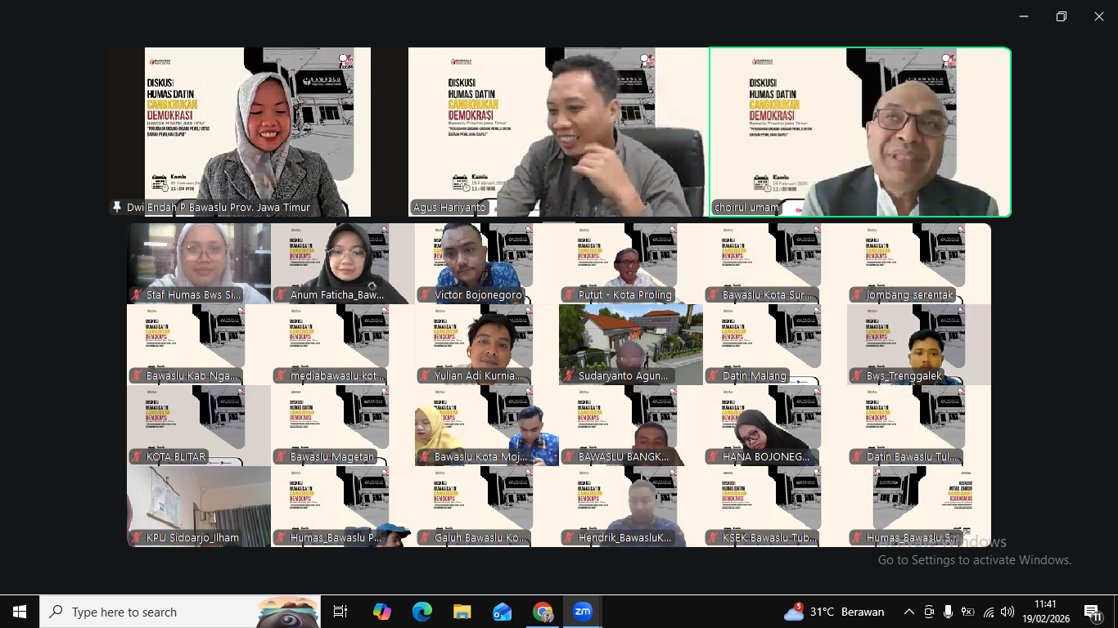This screenshot has height=628, width=1118.
Task: Open the Windows Start menu
Action: (20, 612)
